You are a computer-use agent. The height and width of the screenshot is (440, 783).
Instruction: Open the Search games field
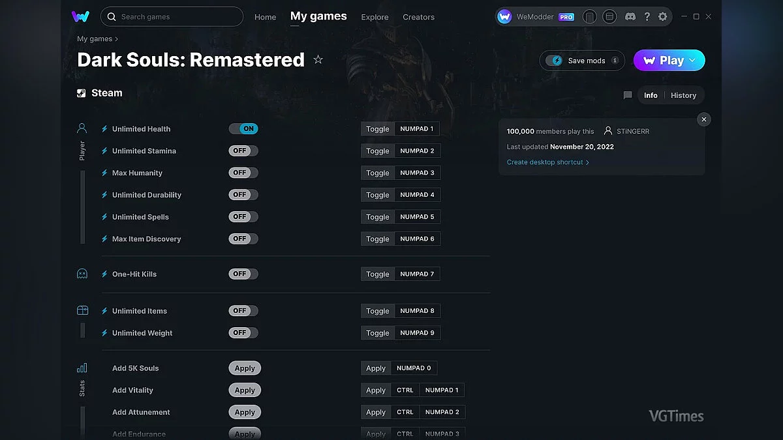172,16
